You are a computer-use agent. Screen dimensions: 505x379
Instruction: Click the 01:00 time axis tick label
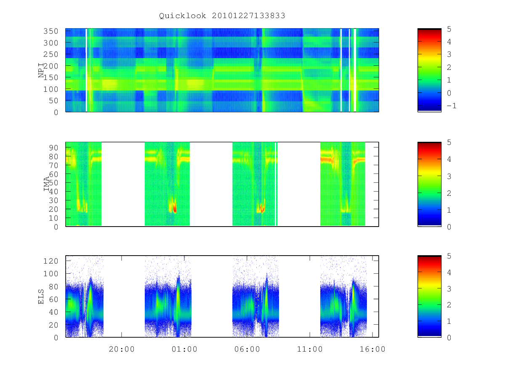(184, 349)
